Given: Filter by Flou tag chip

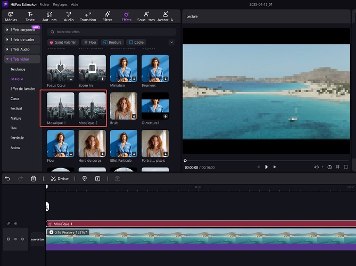Looking at the screenshot, I should [x=90, y=42].
